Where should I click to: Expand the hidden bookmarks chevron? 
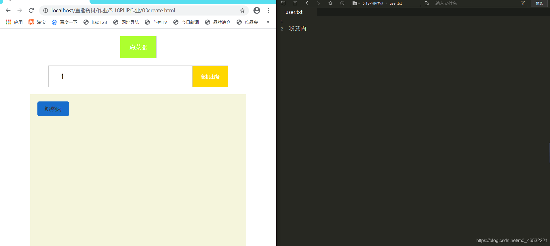click(x=268, y=22)
